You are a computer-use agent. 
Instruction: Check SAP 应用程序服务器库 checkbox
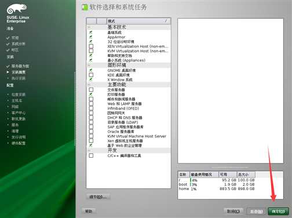point(91,127)
